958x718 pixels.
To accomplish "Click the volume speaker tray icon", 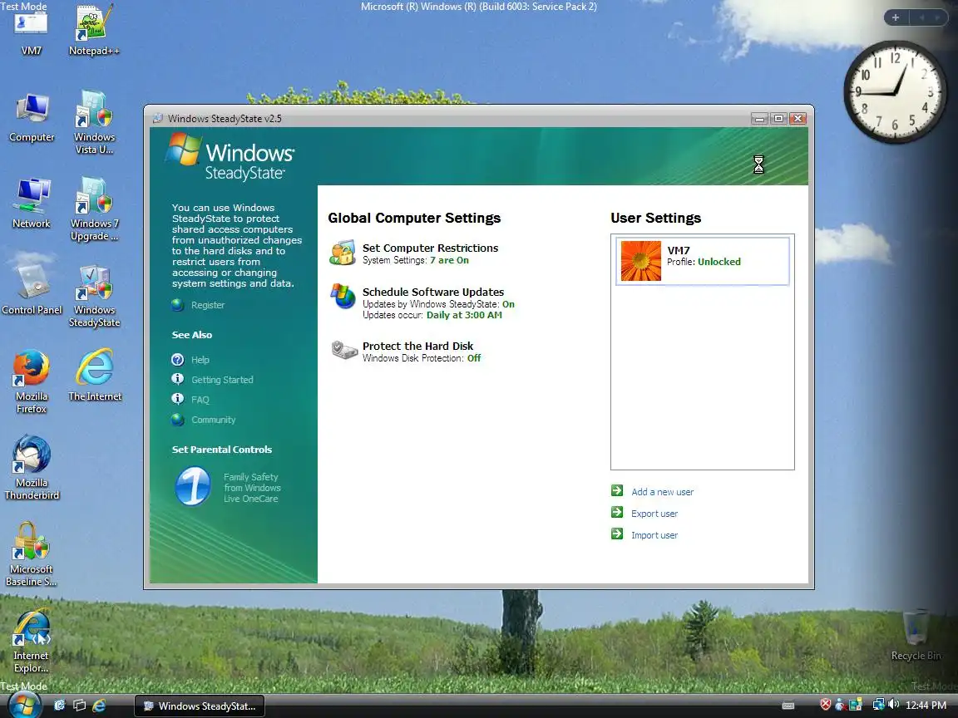I will point(894,705).
